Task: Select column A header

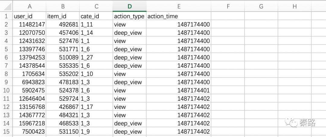Action: click(29, 6)
